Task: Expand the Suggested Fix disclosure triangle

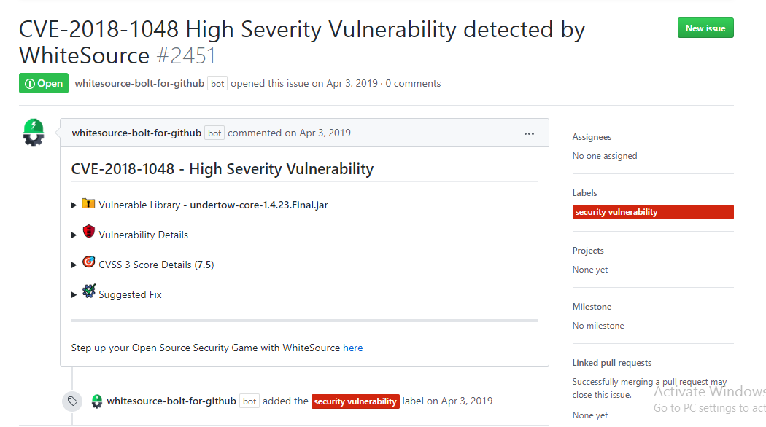Action: (x=74, y=294)
